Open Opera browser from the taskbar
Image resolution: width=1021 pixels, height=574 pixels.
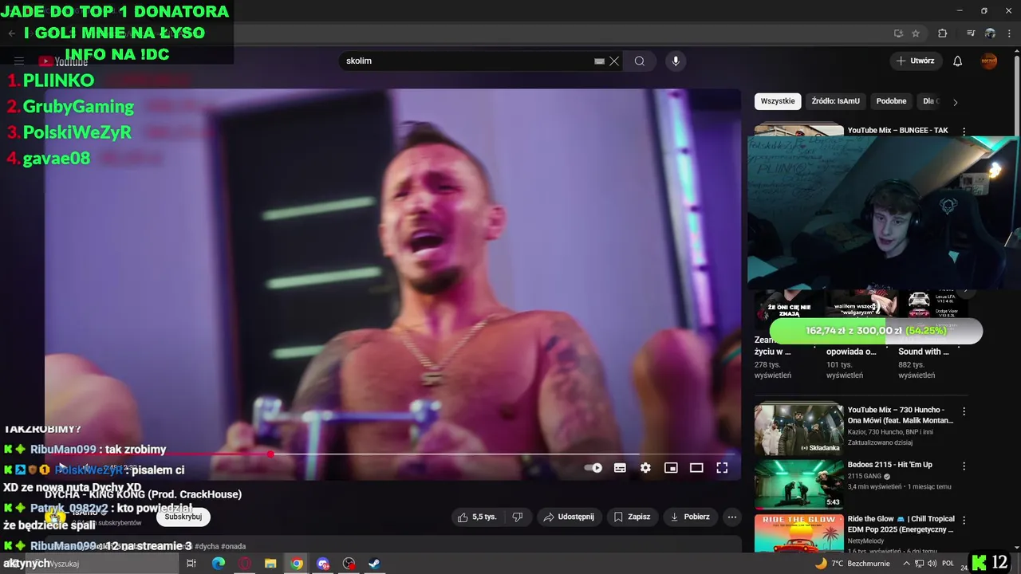[245, 564]
